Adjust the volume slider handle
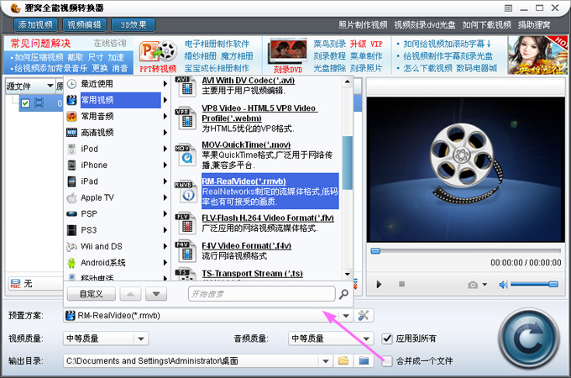Viewport: 571px width, 378px height. pos(553,284)
